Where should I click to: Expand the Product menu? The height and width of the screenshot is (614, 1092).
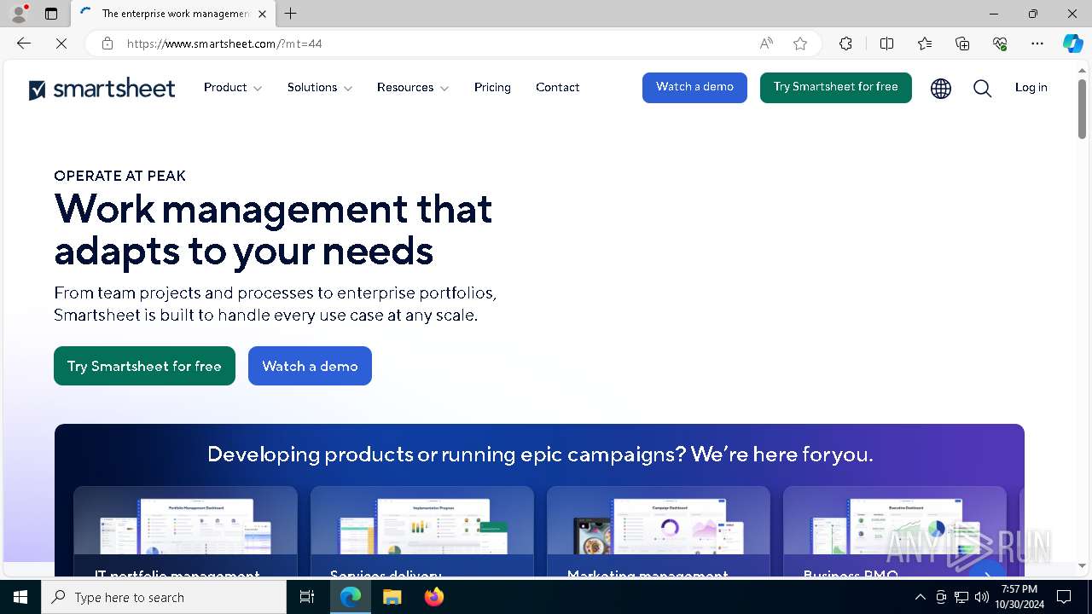pyautogui.click(x=233, y=88)
